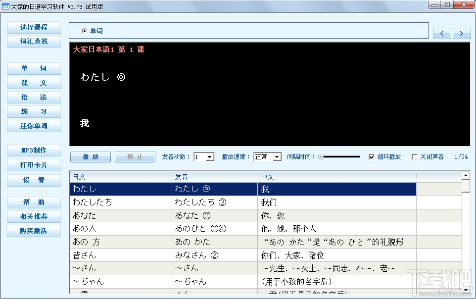Open the 设置 settings
This screenshot has height=299, width=476.
click(x=34, y=180)
